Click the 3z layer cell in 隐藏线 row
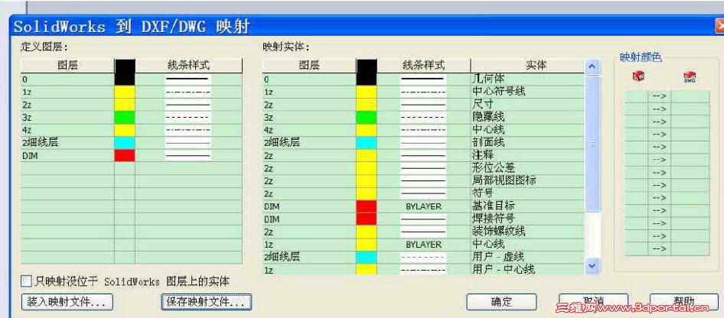The width and height of the screenshot is (724, 318). pyautogui.click(x=309, y=118)
